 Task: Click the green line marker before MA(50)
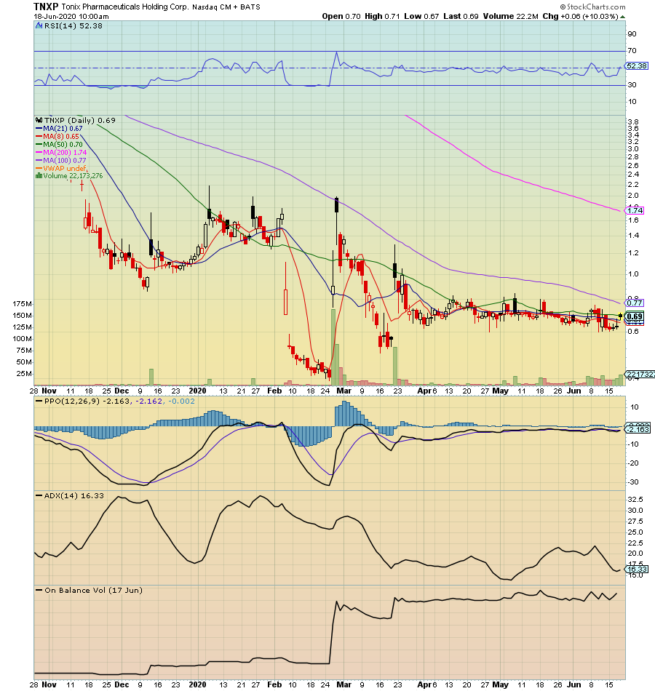click(39, 144)
